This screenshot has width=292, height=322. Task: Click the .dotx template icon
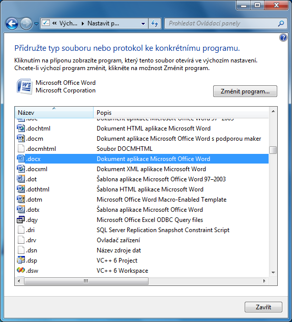click(x=21, y=210)
